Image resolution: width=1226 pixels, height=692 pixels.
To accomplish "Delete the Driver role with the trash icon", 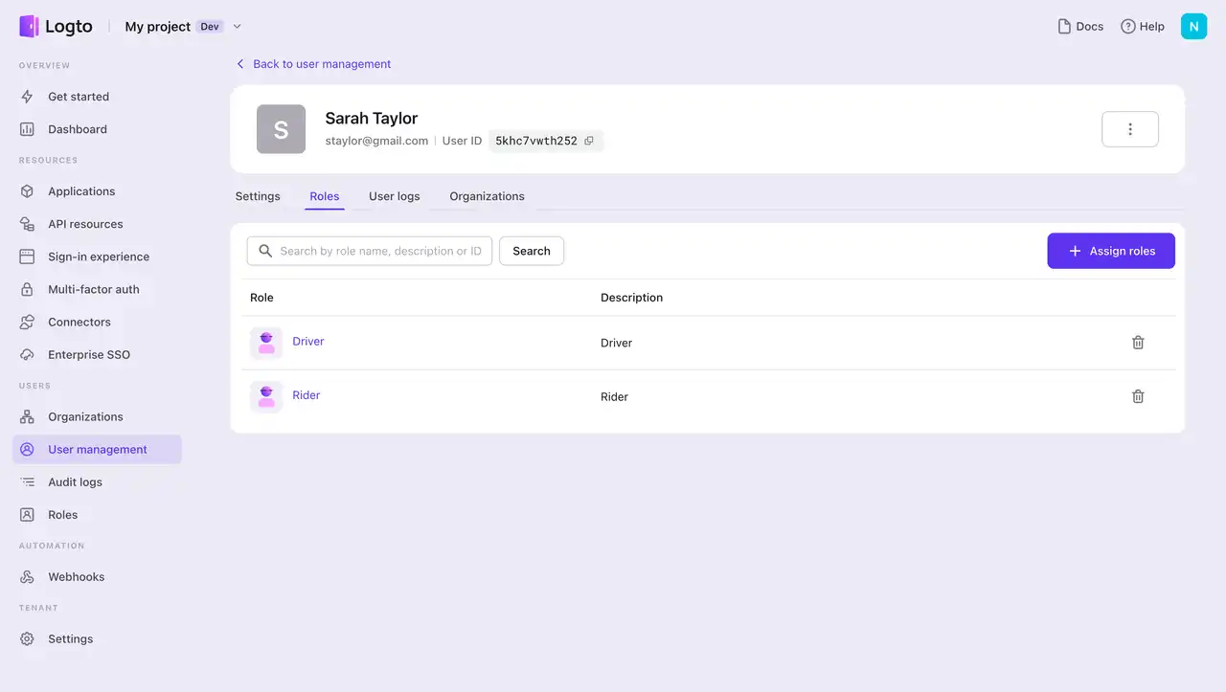I will [x=1138, y=342].
